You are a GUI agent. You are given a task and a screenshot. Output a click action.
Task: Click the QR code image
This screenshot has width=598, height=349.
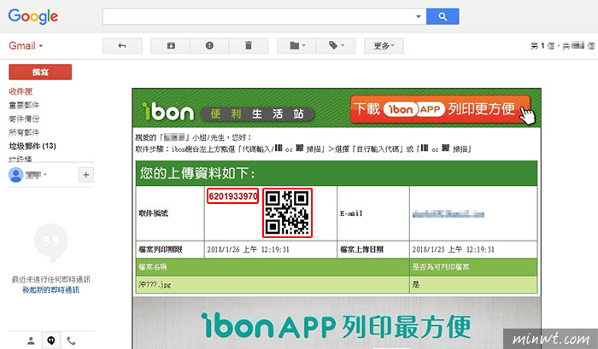[287, 213]
